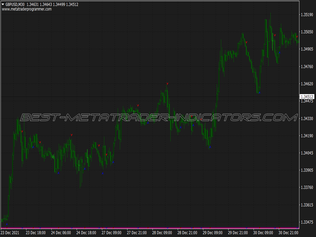Click time axis label 29 Dec 09:00
The image size is (316, 237).
(x=213, y=233)
